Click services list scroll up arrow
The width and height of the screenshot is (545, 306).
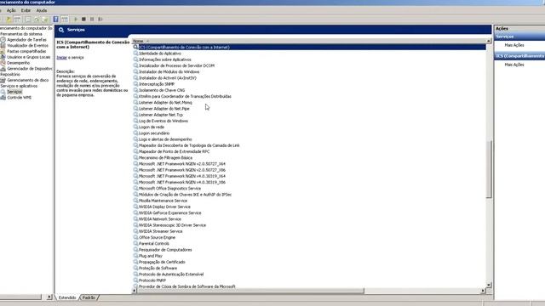coord(489,41)
